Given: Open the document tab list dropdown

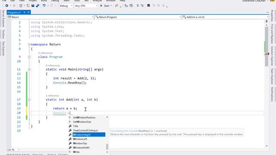Looking at the screenshot, I should coord(267,12).
